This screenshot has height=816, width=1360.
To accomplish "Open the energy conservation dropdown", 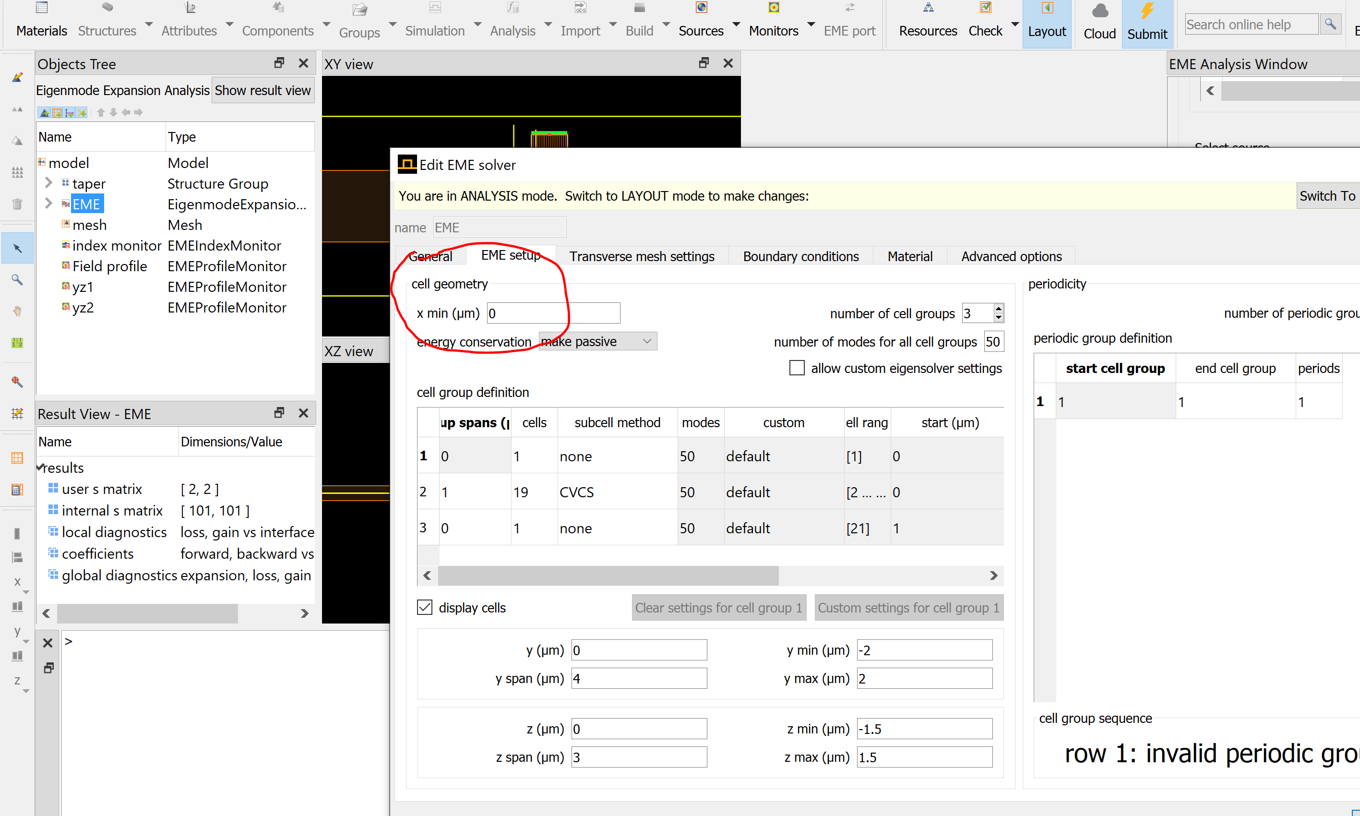I will coord(597,341).
